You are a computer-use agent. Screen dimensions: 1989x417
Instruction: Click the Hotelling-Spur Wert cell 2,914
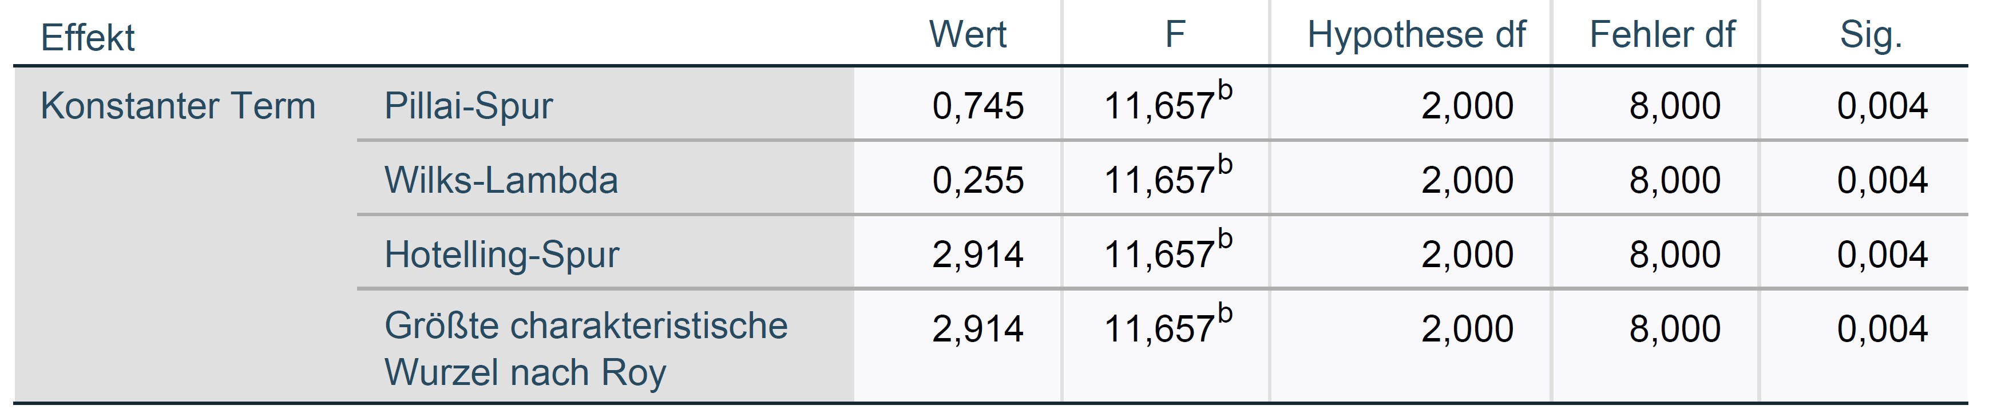click(x=977, y=254)
